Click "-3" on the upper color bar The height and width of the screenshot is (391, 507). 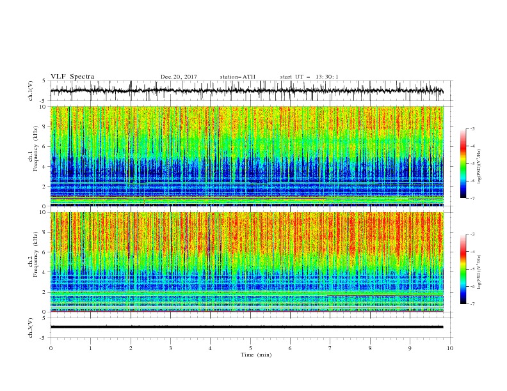pyautogui.click(x=472, y=128)
